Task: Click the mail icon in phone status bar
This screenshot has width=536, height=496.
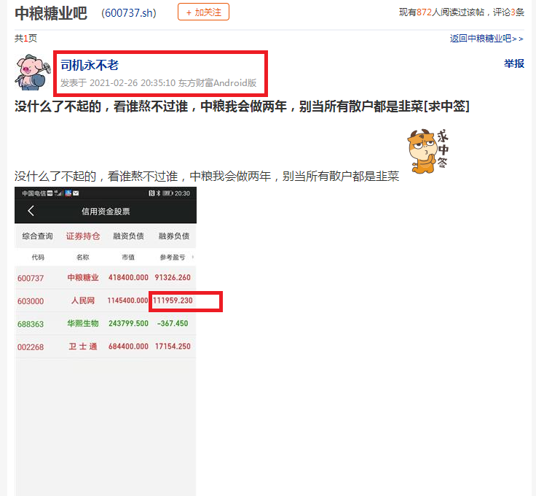Action: coord(76,193)
